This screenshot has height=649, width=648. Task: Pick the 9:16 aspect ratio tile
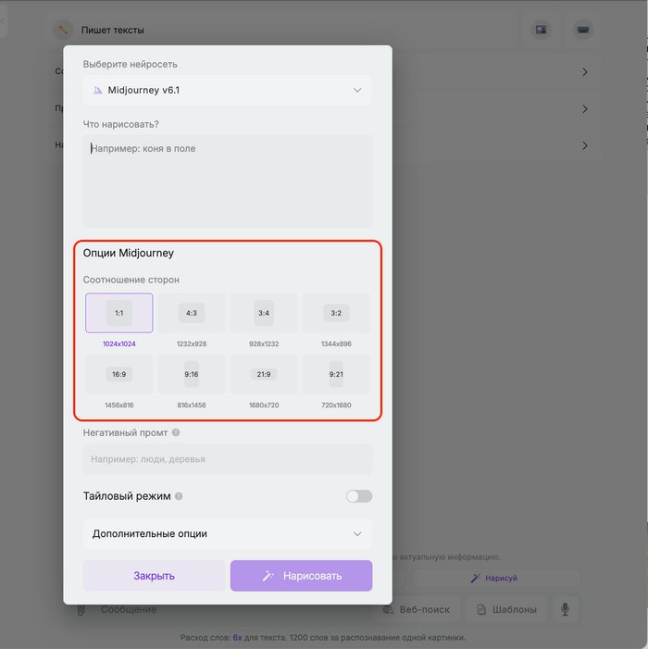pos(192,374)
